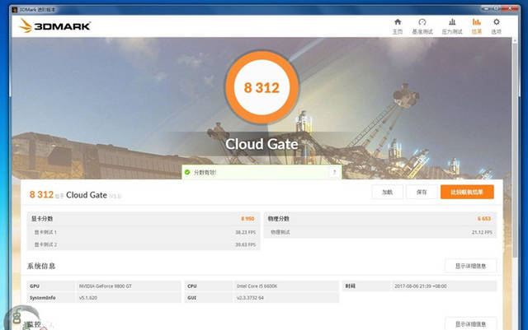Click the '8 312' score in the result heading
This screenshot has width=528, height=330.
41,194
